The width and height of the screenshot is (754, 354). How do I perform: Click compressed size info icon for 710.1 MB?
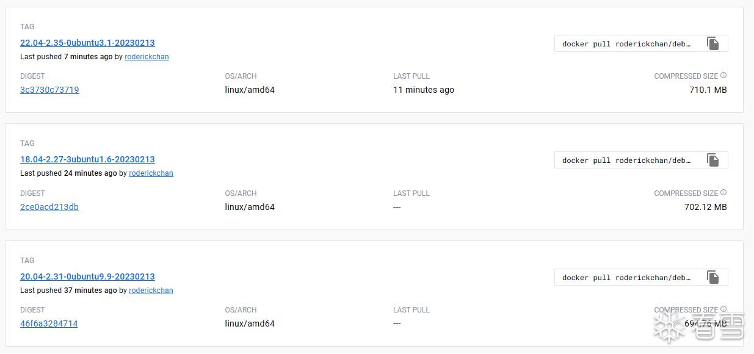point(723,76)
